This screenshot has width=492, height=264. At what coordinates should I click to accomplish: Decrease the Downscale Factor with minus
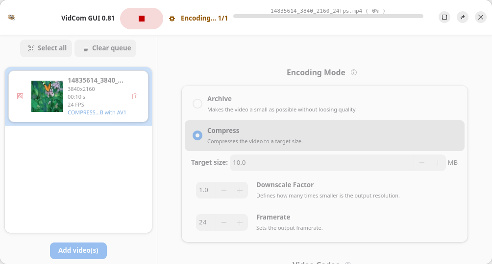click(224, 190)
